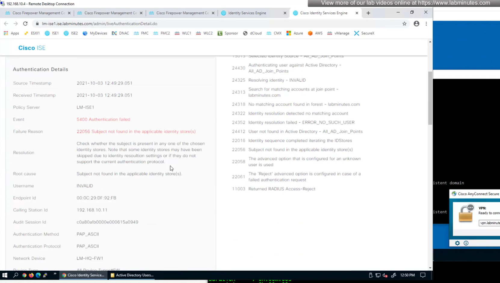Switch to the Identity Services Engine tab

tap(247, 13)
